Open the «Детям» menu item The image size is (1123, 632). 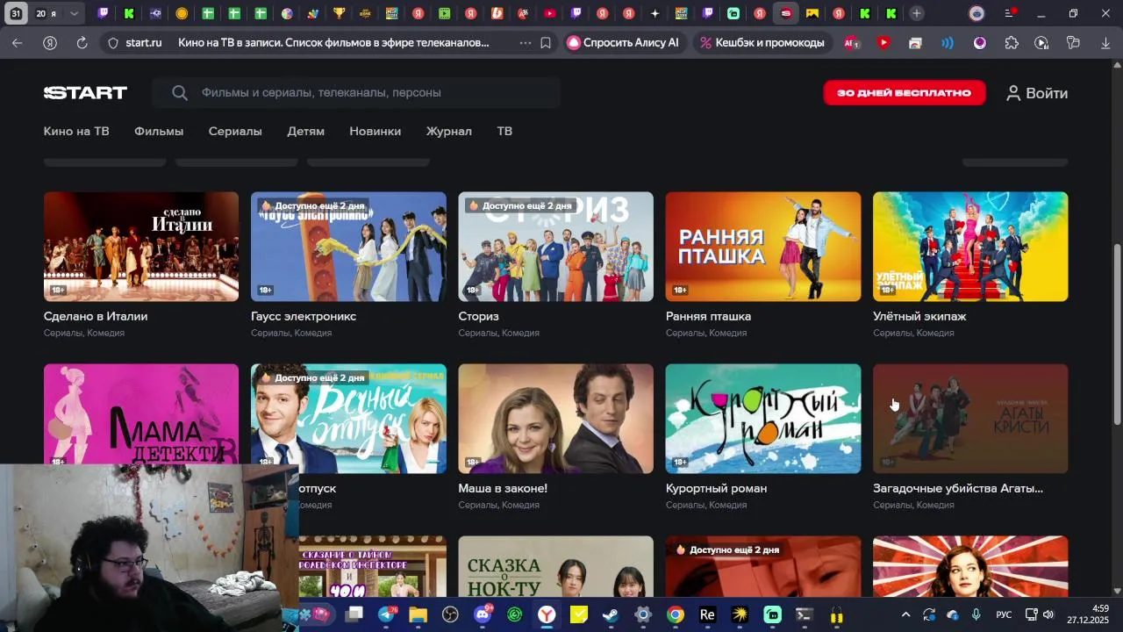[x=306, y=131]
